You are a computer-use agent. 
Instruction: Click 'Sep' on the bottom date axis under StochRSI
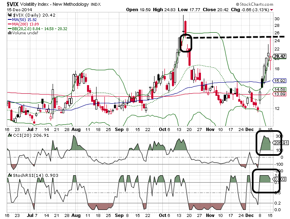coord(119,216)
